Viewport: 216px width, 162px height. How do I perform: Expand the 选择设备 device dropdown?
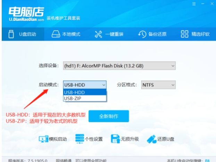(x=119, y=66)
